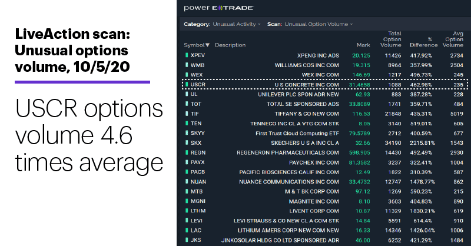Click the green marker beside TOT
Viewport: 471px width, 246px height.
(x=187, y=104)
